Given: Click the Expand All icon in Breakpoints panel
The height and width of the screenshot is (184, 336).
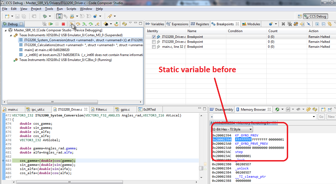Looking at the screenshot, I should click(317, 24).
